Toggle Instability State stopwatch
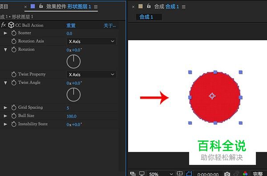Screen dimensions: 267x176 click(x=14, y=124)
